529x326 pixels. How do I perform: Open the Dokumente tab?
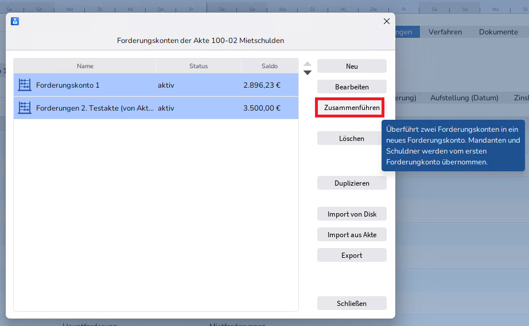[x=498, y=32]
